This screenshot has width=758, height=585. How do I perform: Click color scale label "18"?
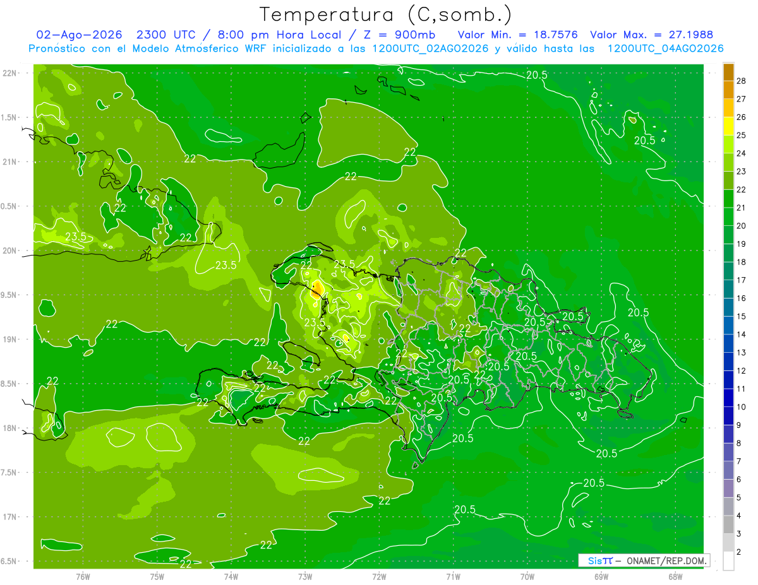(x=742, y=262)
